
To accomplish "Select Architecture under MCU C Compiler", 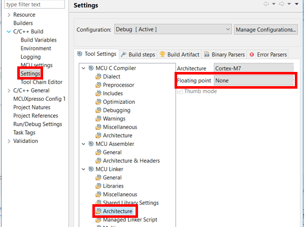I will pyautogui.click(x=118, y=135).
